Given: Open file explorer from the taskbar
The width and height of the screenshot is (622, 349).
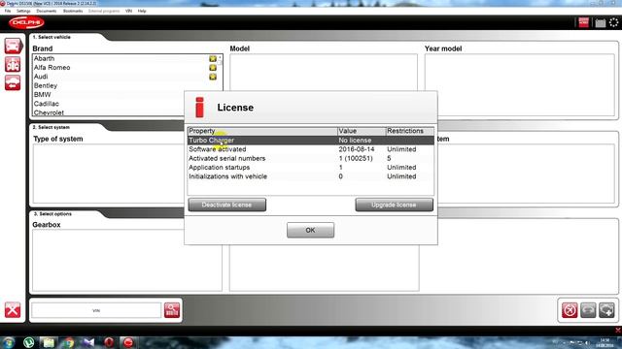Looking at the screenshot, I should 49,342.
